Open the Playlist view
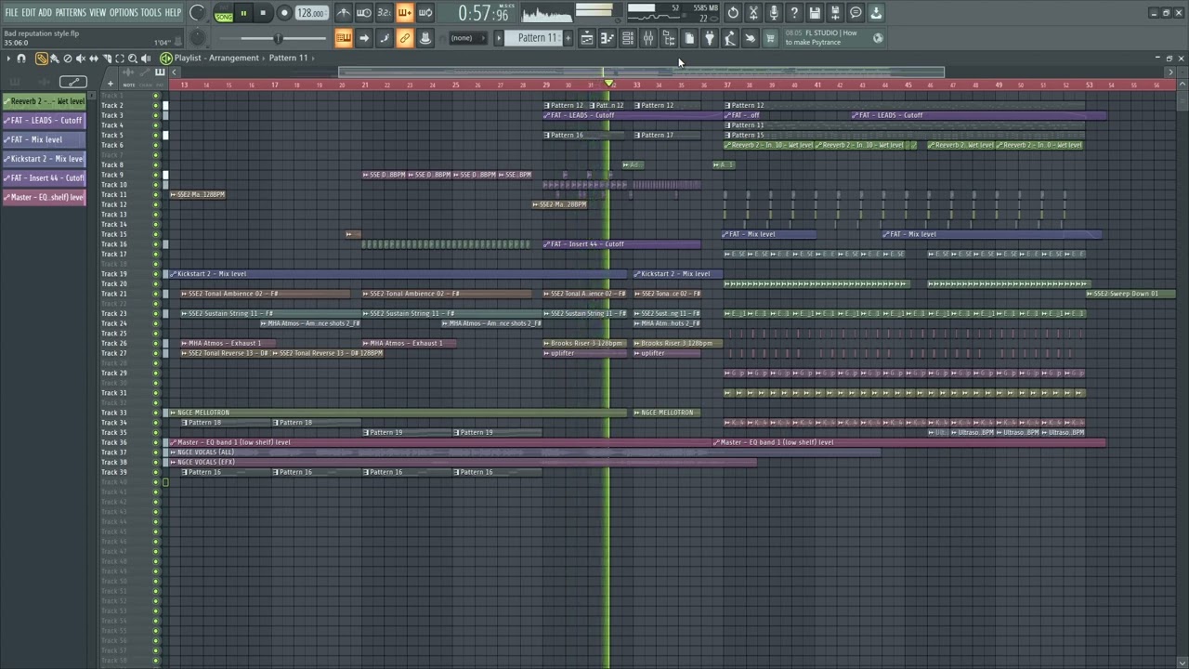Screen dimensions: 1189x669 click(587, 38)
